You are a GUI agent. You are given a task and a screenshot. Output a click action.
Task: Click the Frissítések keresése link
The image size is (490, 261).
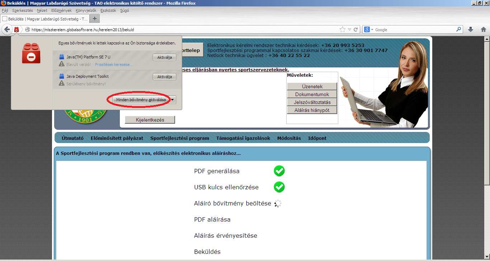114,65
